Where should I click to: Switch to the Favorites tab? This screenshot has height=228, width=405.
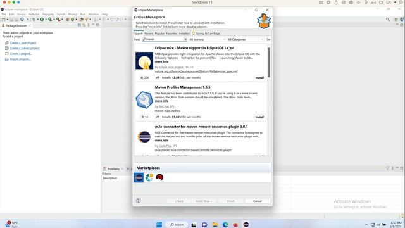click(171, 34)
